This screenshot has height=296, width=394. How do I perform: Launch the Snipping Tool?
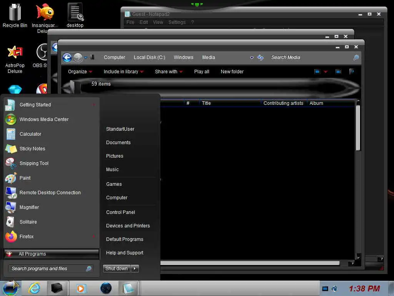click(51, 163)
